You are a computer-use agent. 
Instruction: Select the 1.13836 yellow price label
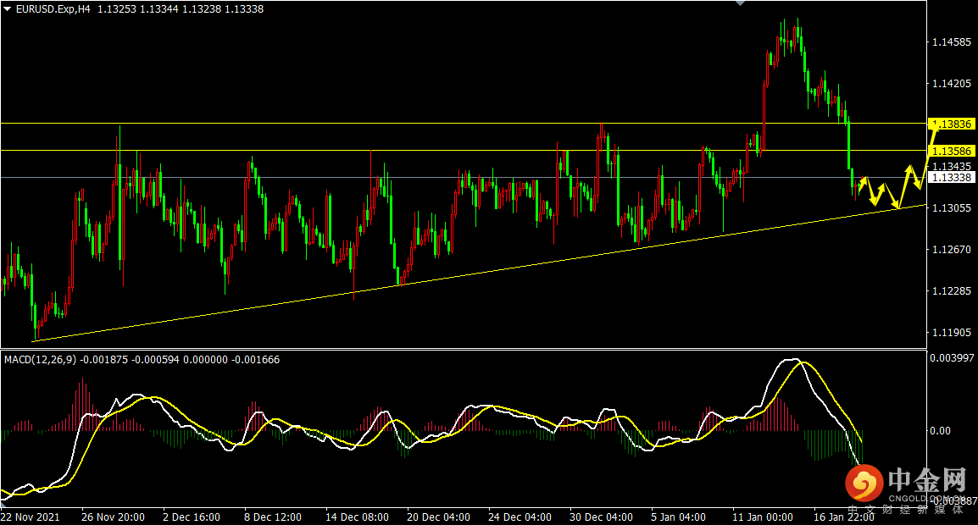(951, 124)
